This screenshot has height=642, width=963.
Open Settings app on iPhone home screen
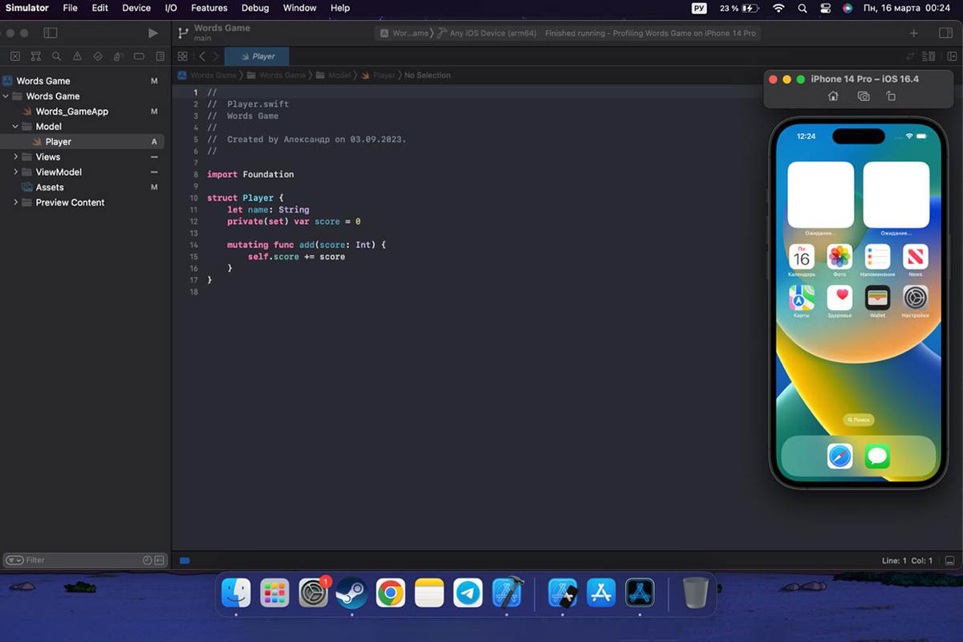pyautogui.click(x=915, y=298)
